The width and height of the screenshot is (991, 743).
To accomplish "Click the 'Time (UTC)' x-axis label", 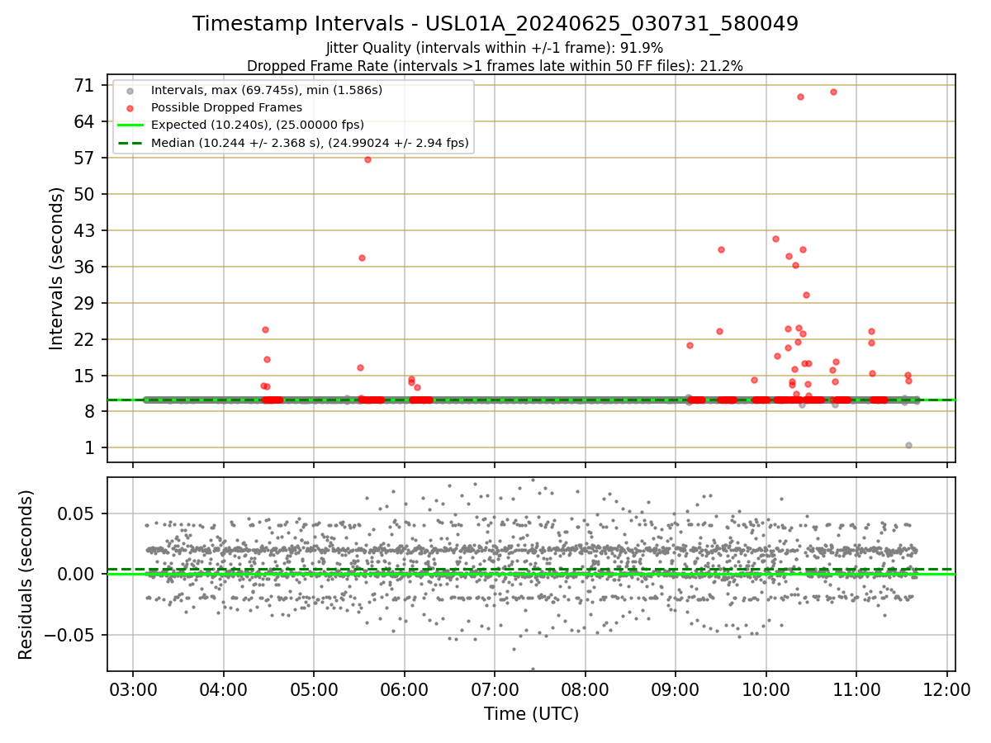I will tap(531, 714).
